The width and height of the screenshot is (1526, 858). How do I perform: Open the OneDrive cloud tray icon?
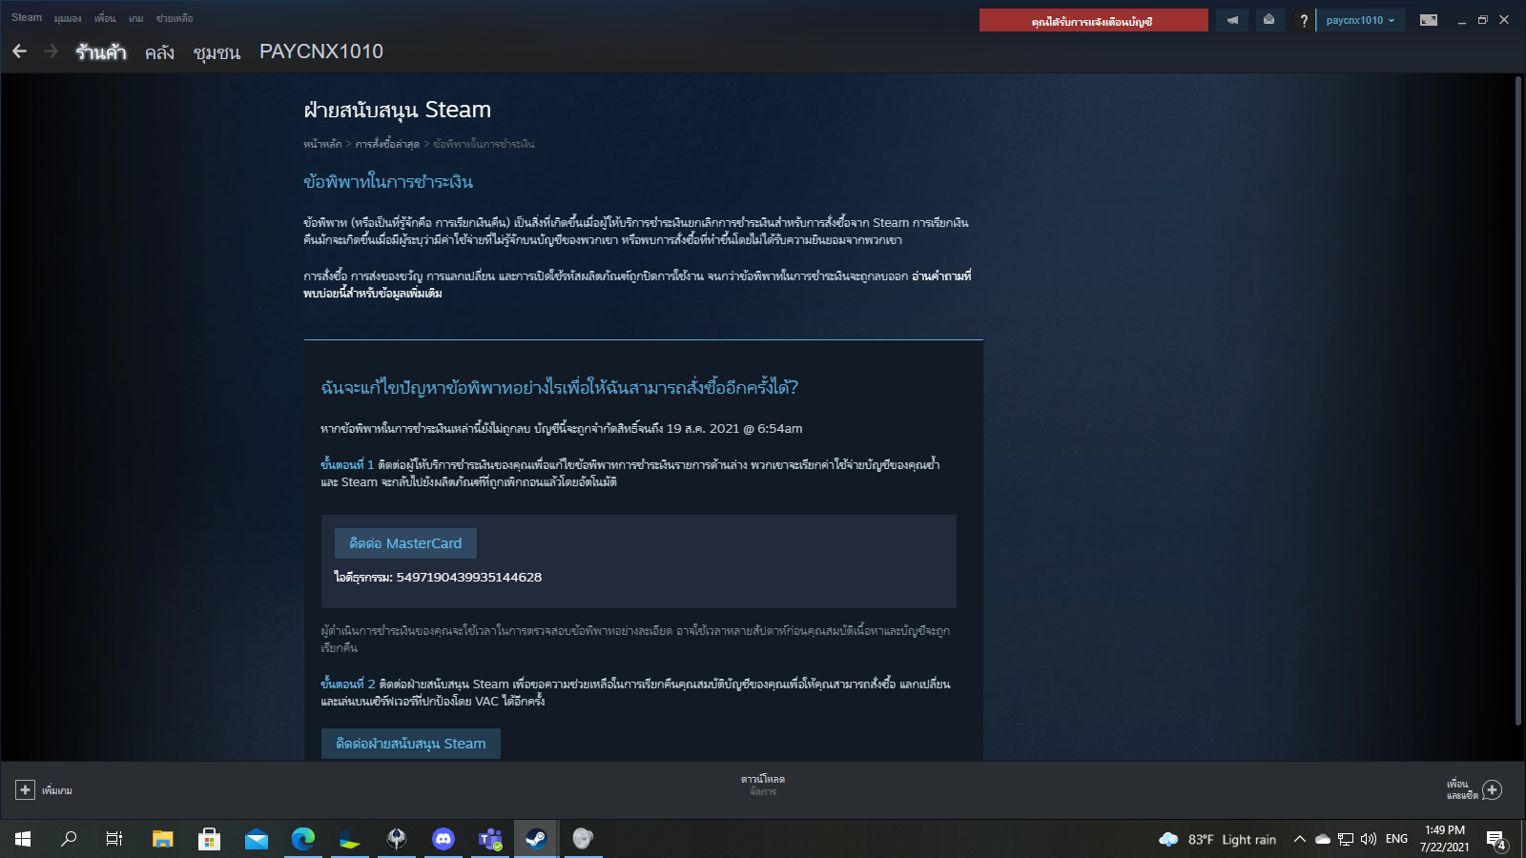(x=1323, y=839)
